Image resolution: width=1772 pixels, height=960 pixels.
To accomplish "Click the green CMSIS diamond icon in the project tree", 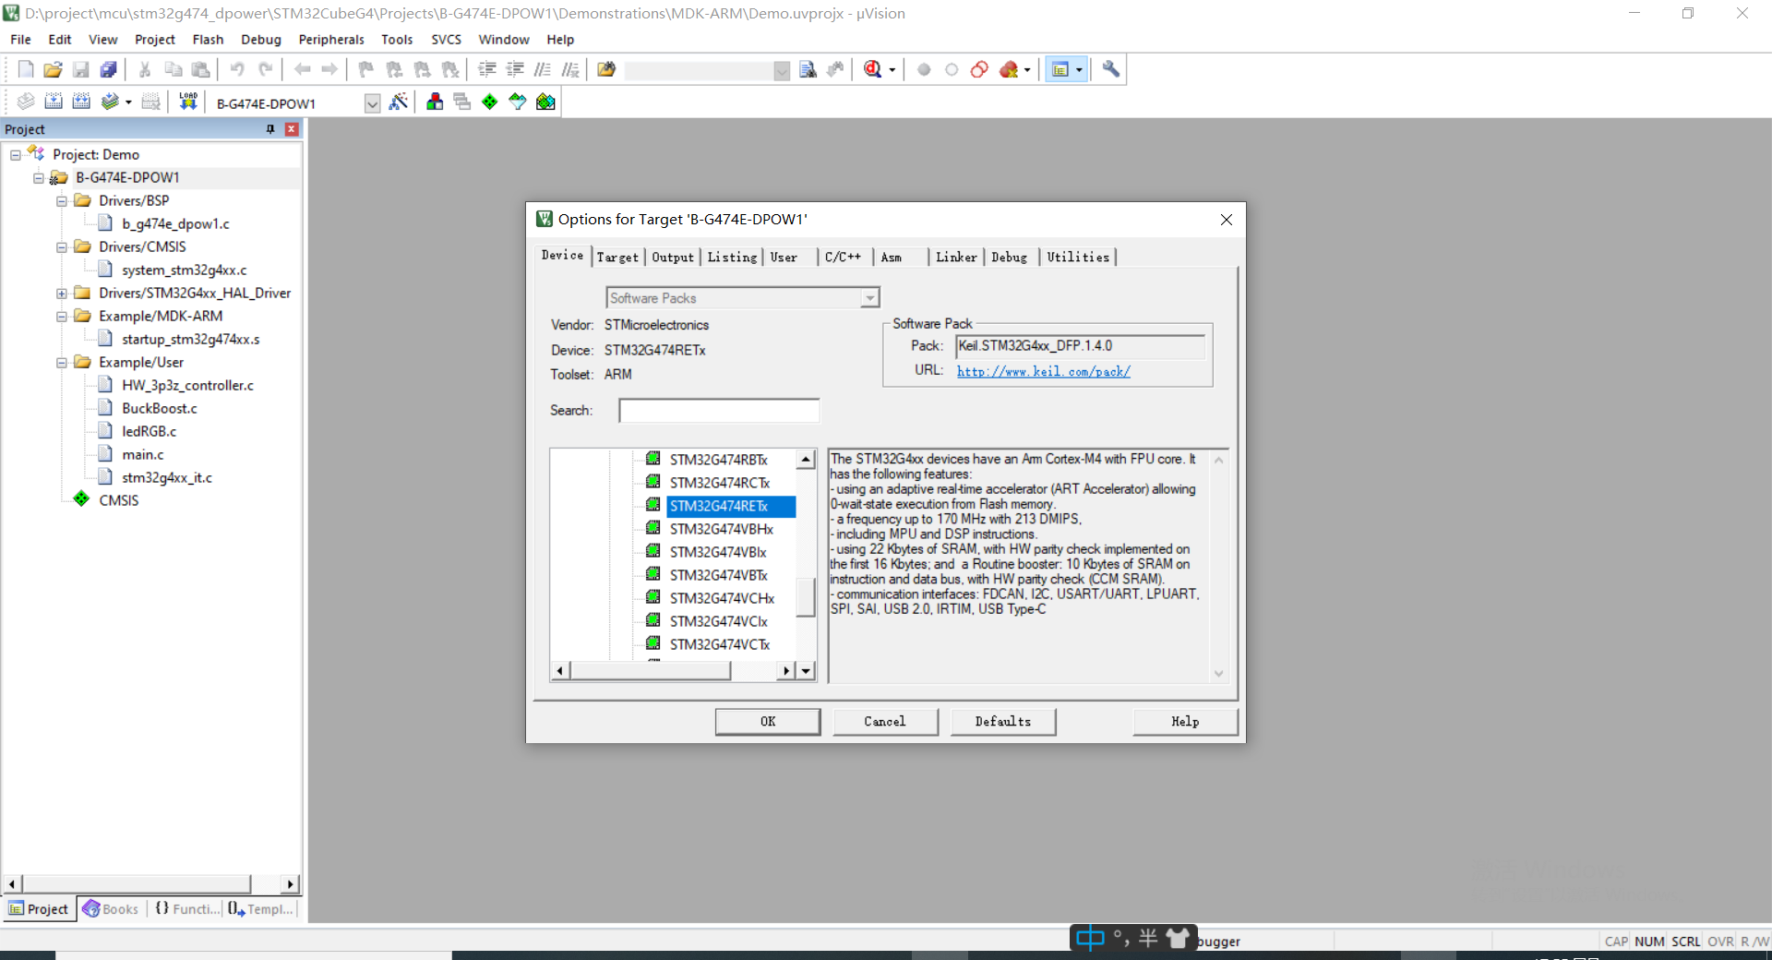I will pyautogui.click(x=82, y=499).
